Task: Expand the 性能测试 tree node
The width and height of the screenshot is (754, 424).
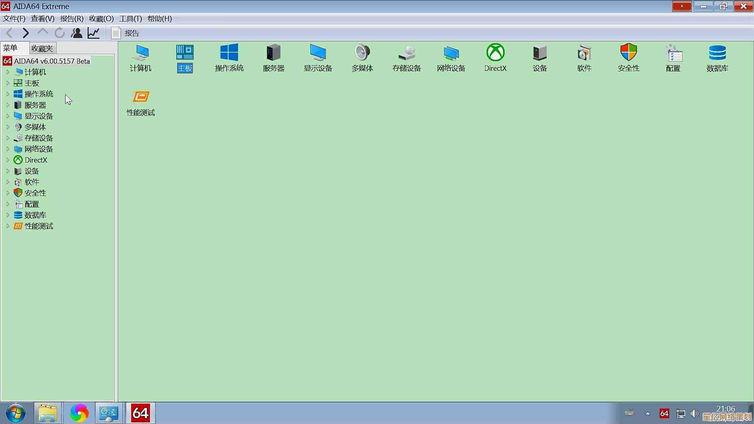Action: (x=8, y=226)
